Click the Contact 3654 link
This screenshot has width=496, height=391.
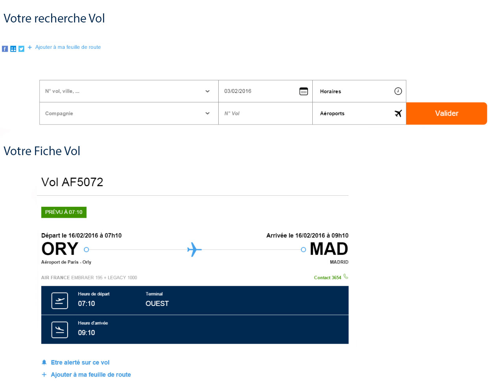pyautogui.click(x=328, y=278)
